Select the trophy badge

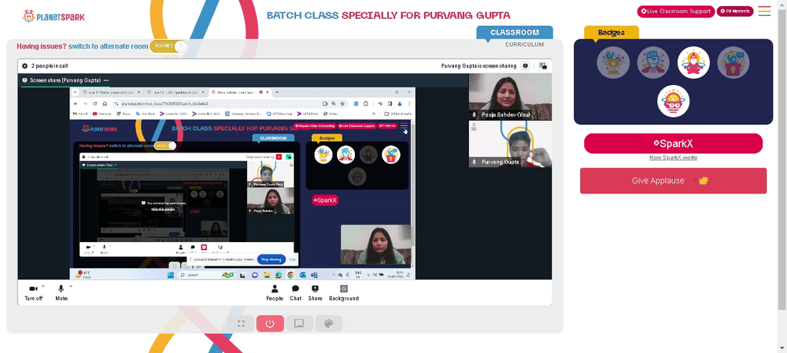point(613,63)
